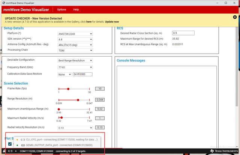Open Calibration Data Save/Restore None dropdown
The height and width of the screenshot is (155, 240).
(x=64, y=75)
